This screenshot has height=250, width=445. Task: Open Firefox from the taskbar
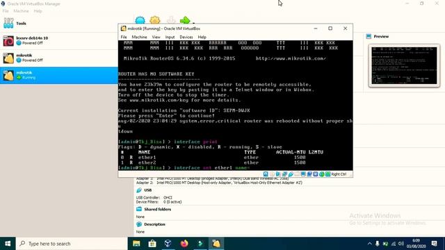(184, 244)
